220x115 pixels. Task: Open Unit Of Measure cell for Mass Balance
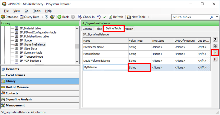click(x=186, y=54)
